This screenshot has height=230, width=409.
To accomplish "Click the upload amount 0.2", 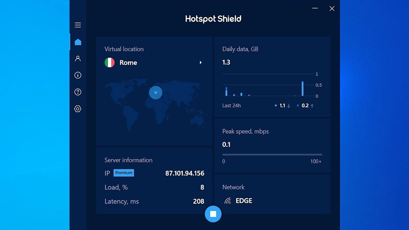I will click(305, 106).
